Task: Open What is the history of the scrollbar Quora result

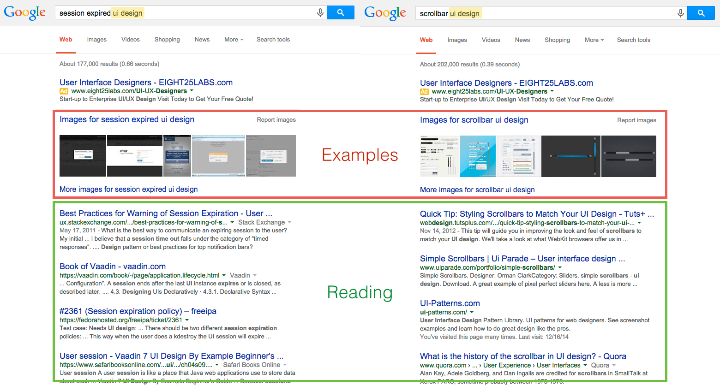Action: pos(523,356)
